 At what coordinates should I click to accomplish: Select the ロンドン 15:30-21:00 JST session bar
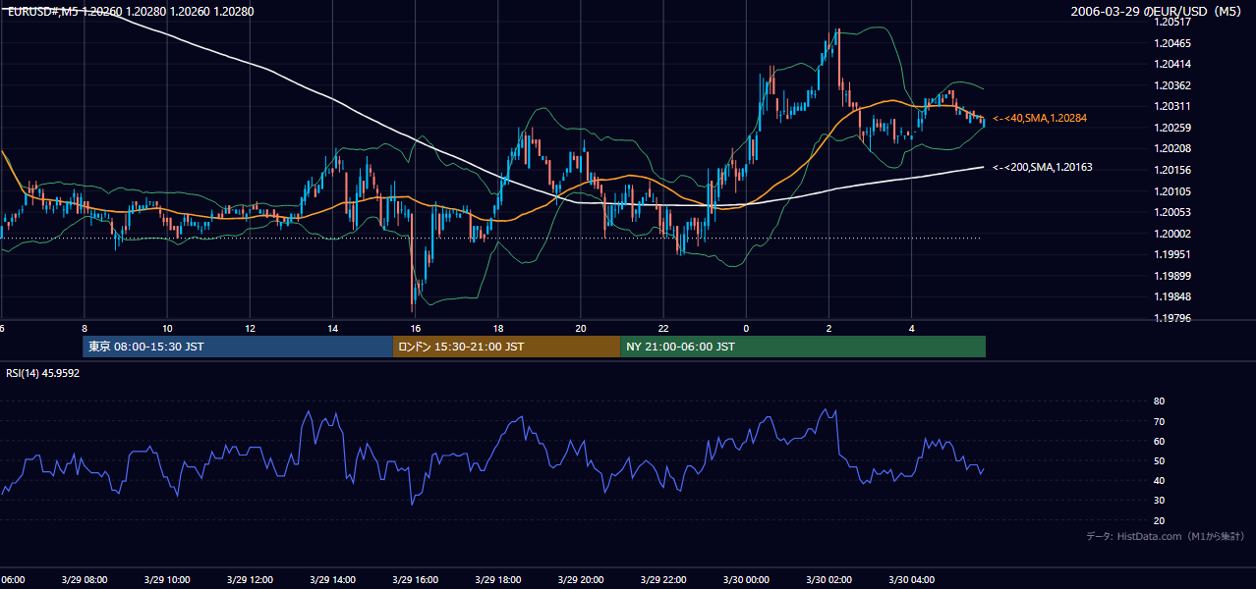pos(506,347)
